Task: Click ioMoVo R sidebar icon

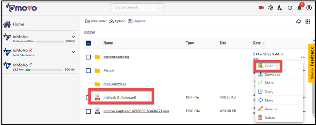Action: (x=7, y=52)
